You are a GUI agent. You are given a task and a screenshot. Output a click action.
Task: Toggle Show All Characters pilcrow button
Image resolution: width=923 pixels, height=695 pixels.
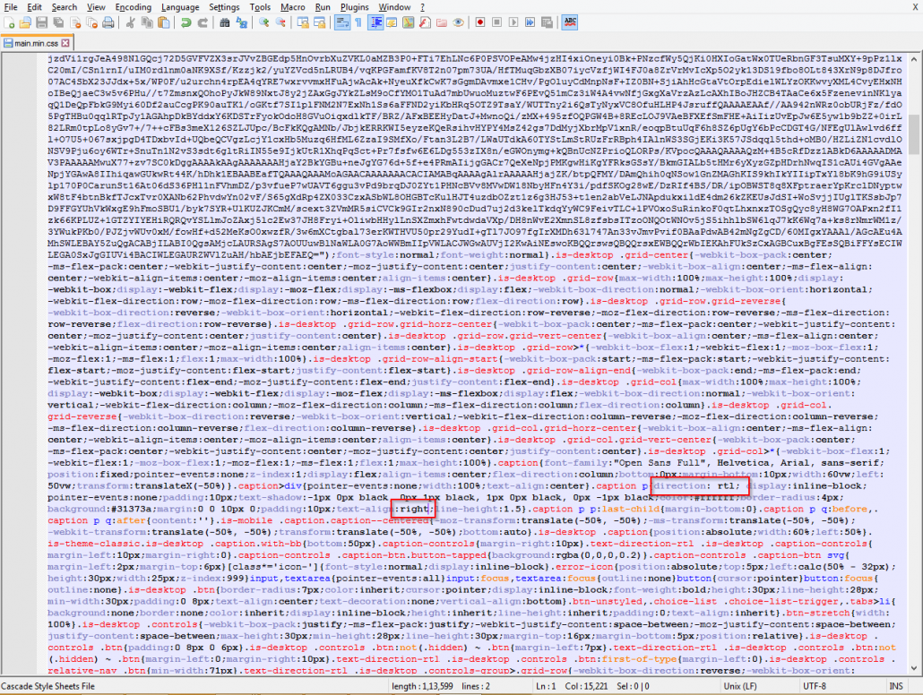pos(358,21)
